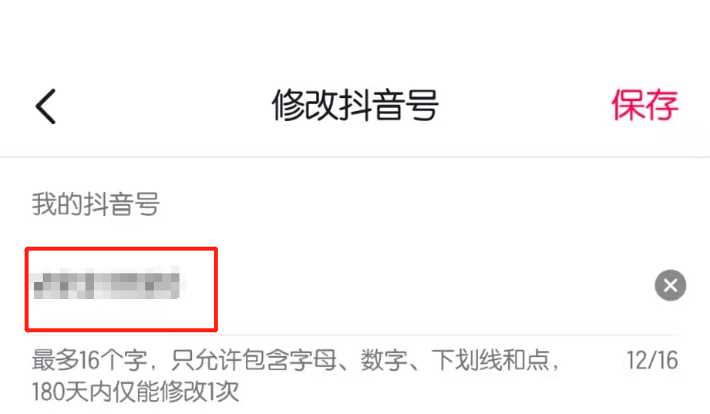Focus the blurred Douyin ID text

tap(107, 284)
